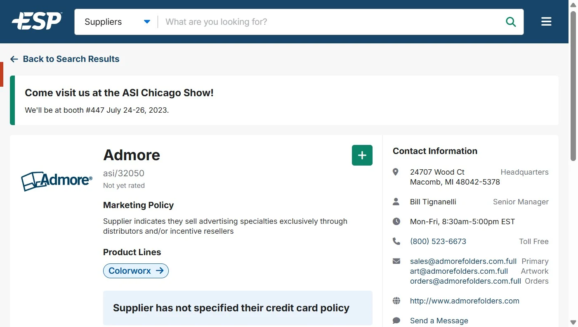Click the 'Not yet rated' text
The width and height of the screenshot is (578, 327).
coord(124,186)
